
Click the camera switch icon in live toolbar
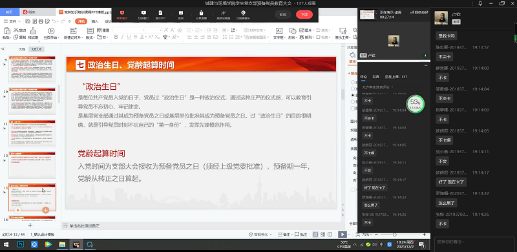[243, 13]
